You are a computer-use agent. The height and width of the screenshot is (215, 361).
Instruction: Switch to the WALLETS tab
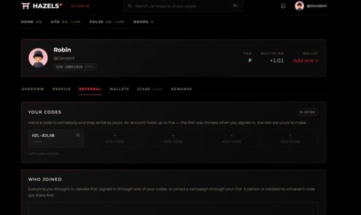coord(119,89)
